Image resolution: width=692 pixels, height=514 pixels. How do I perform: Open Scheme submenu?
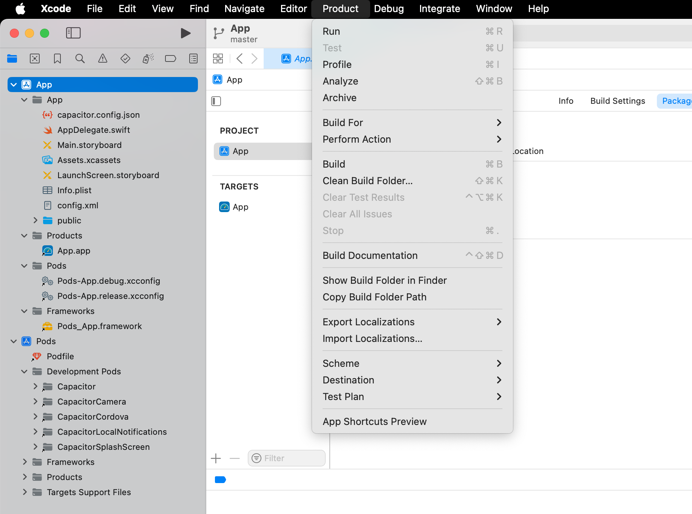pyautogui.click(x=412, y=363)
